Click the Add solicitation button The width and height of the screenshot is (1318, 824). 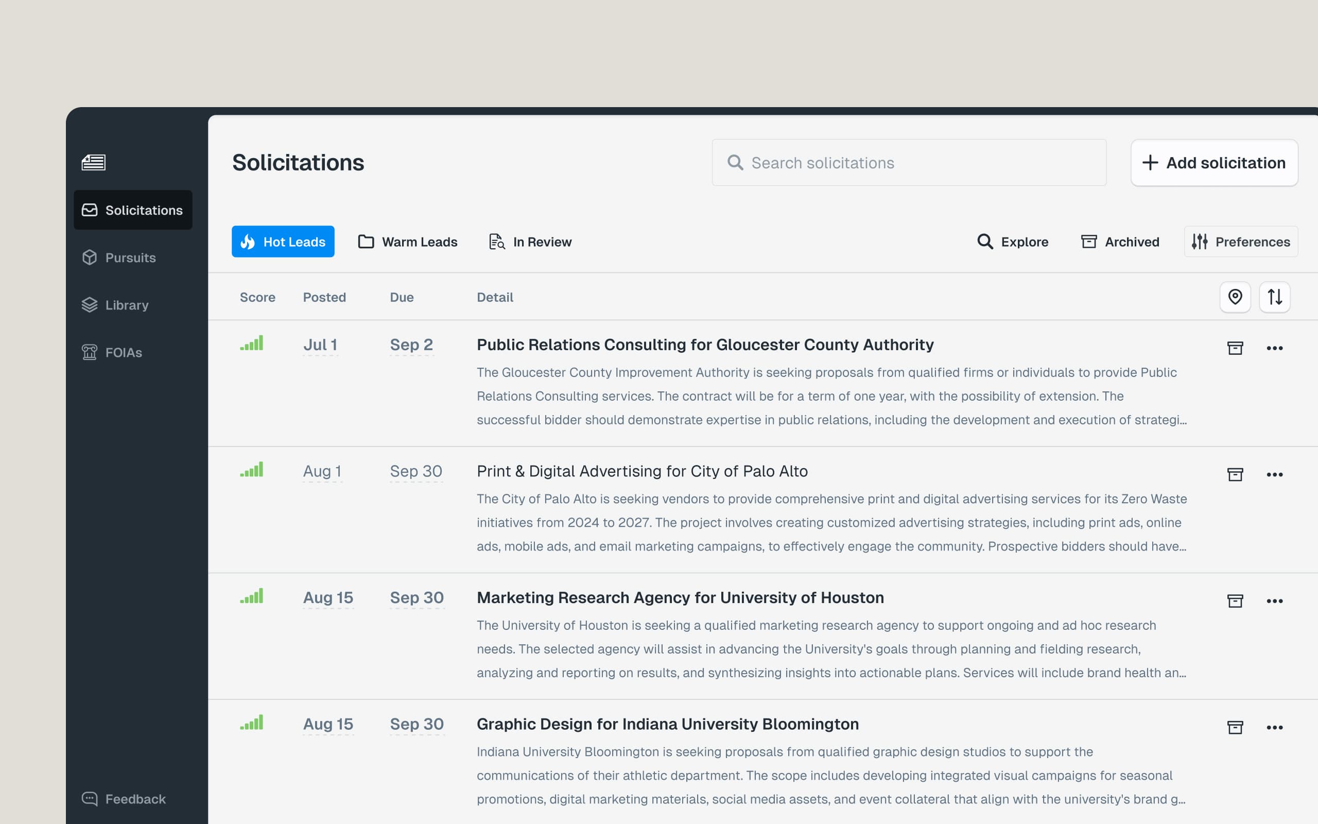pyautogui.click(x=1214, y=162)
